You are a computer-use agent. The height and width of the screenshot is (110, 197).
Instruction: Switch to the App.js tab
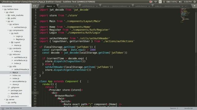pos(49,6)
